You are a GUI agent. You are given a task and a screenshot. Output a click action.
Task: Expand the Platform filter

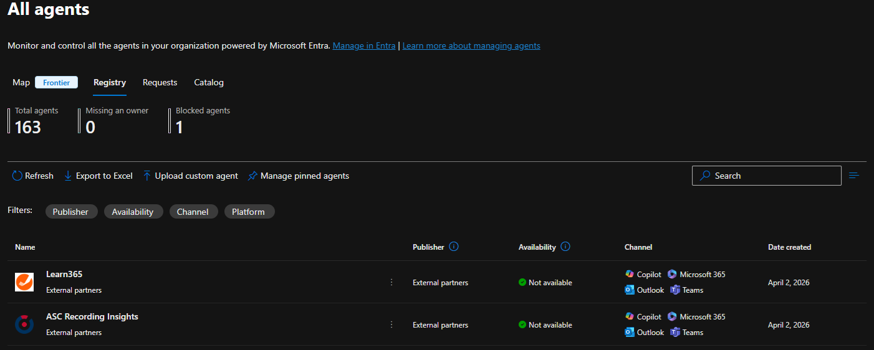coord(248,212)
